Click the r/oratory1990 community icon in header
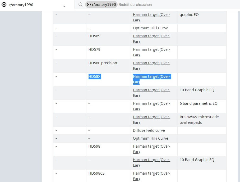240x182 pixels. 4,4
